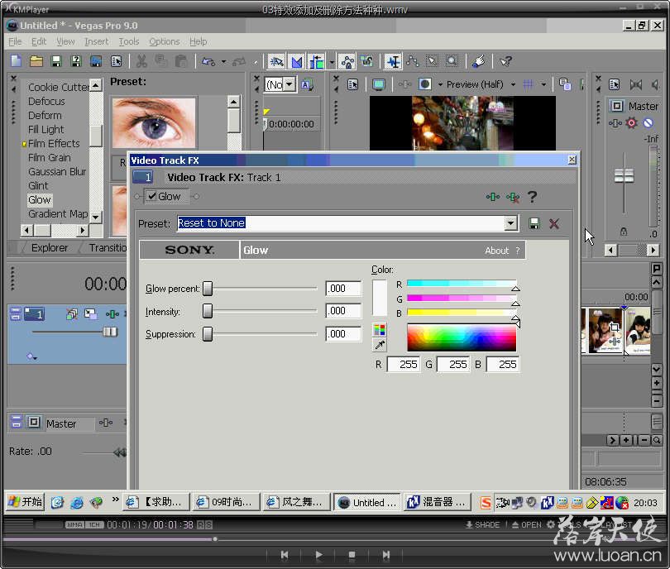Click the Intensity slider handle
Image resolution: width=670 pixels, height=569 pixels.
click(208, 311)
